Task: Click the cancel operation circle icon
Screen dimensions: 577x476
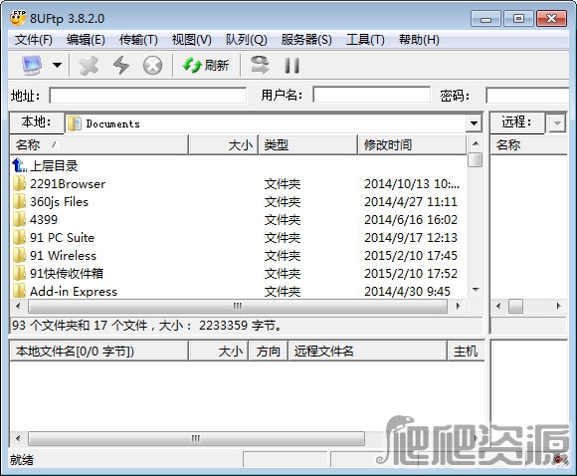Action: [x=153, y=66]
